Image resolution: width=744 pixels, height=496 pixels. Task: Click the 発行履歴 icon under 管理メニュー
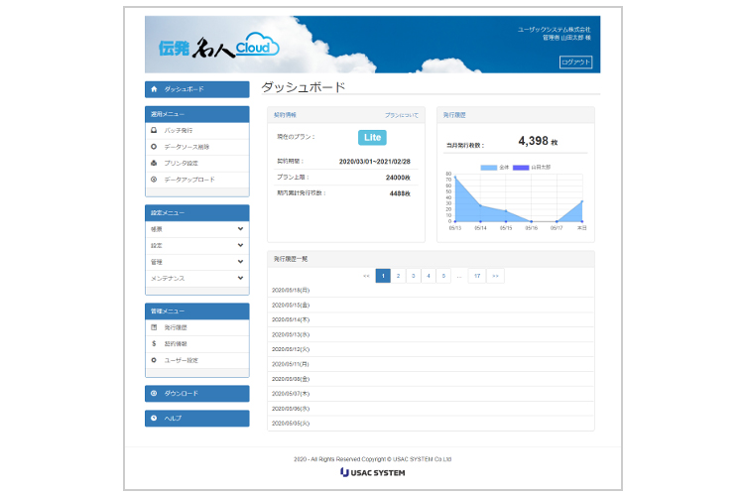154,327
